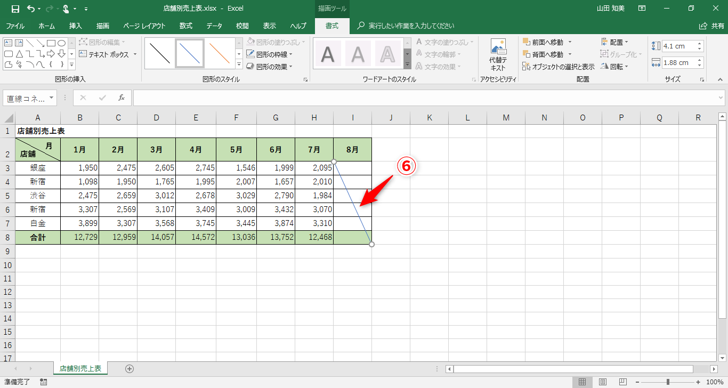Click the 100% zoom level

pos(715,382)
